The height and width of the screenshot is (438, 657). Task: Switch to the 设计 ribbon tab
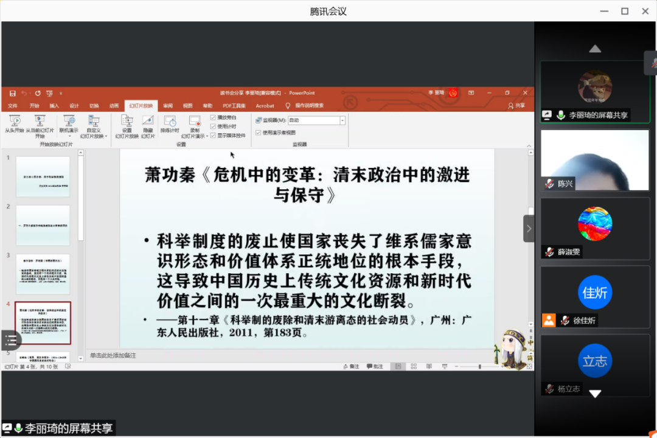point(74,106)
